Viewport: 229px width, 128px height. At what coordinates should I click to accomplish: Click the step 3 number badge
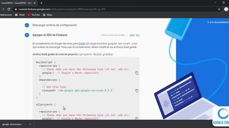click(x=27, y=35)
